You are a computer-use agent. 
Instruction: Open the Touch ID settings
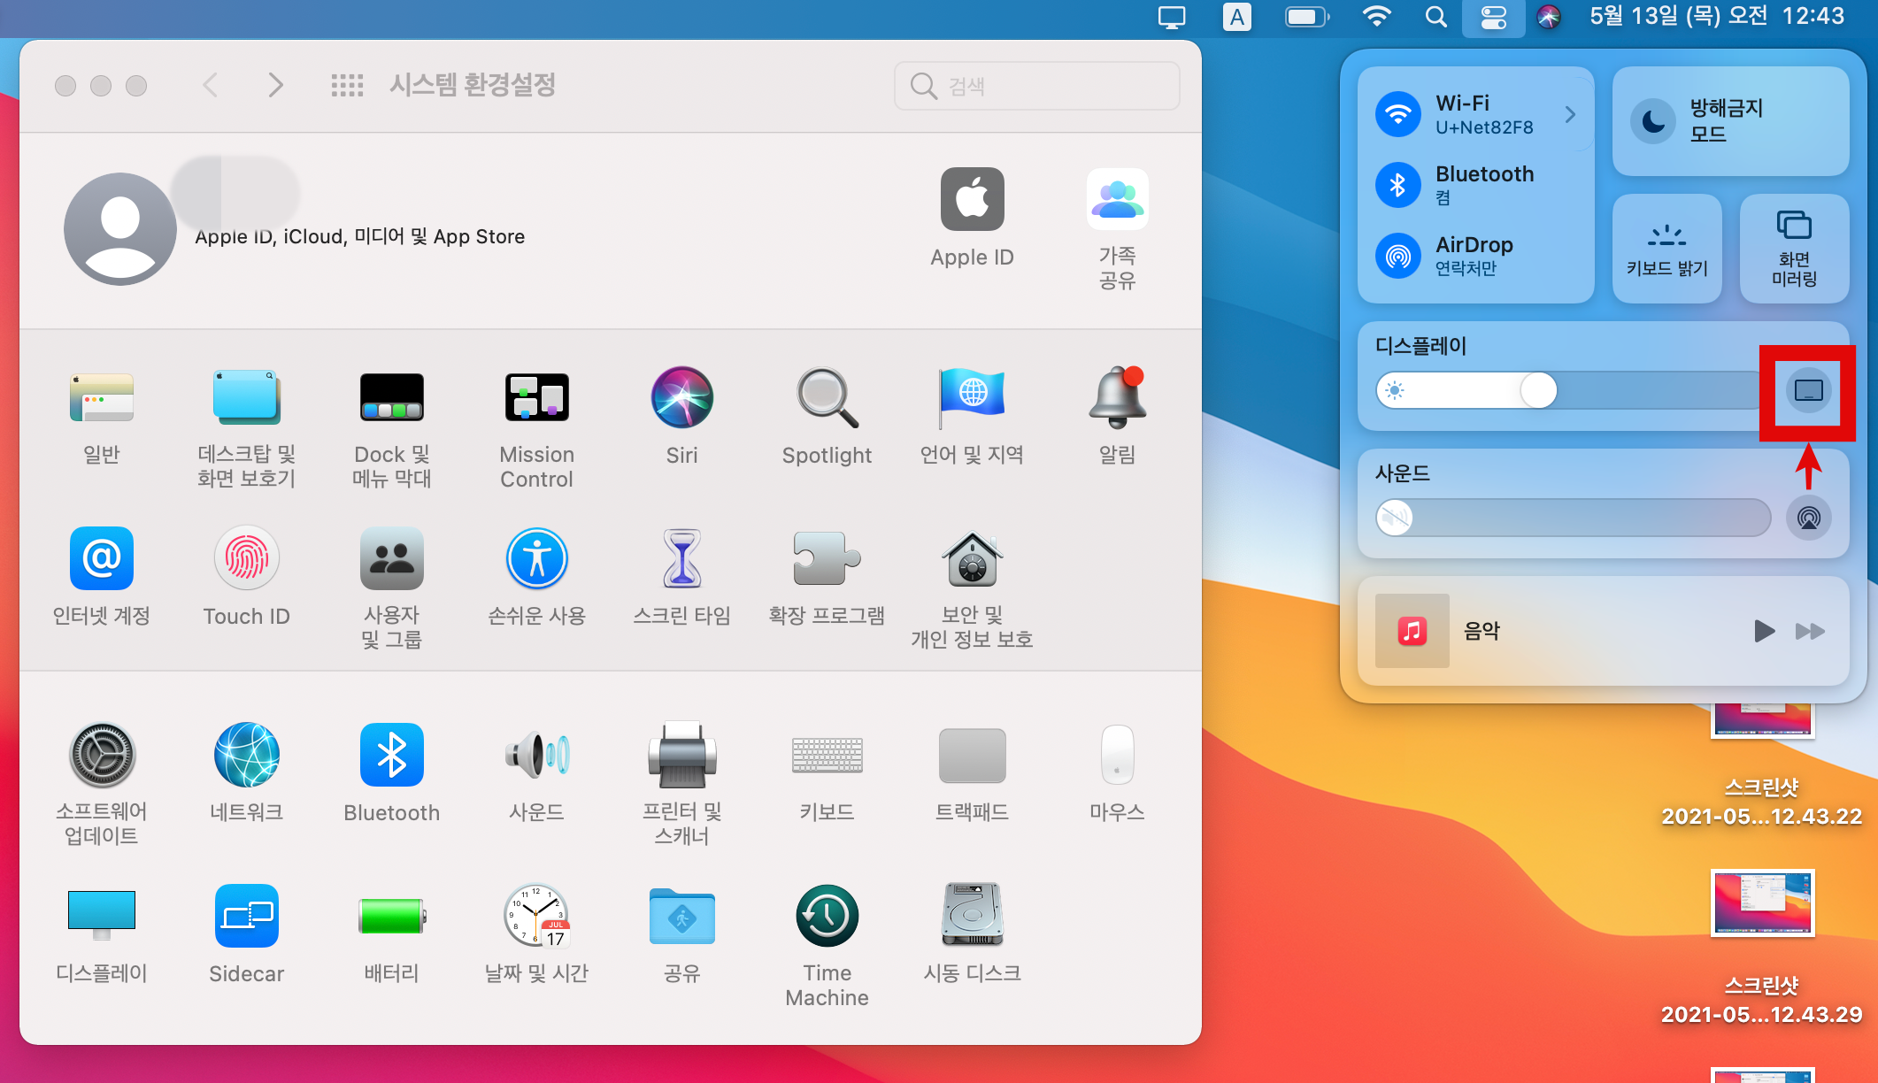[246, 559]
